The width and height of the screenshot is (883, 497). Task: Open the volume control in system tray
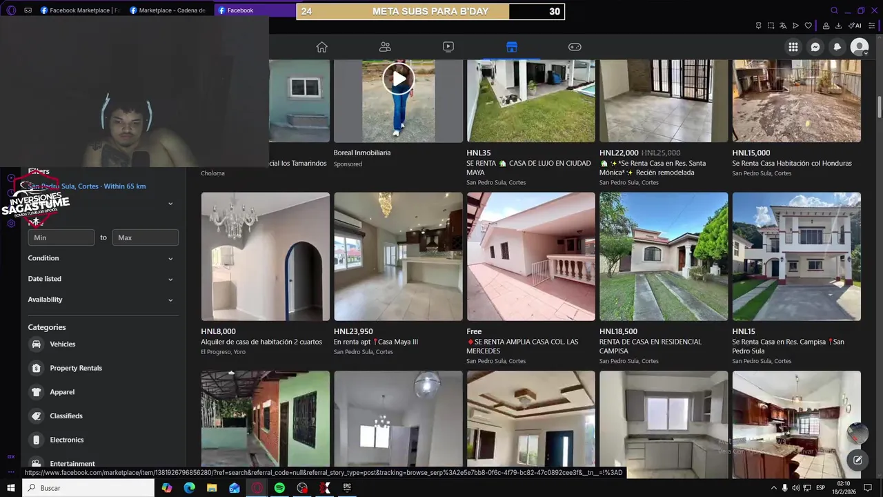795,488
